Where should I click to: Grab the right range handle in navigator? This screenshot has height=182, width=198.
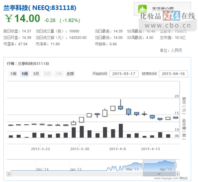point(175,165)
